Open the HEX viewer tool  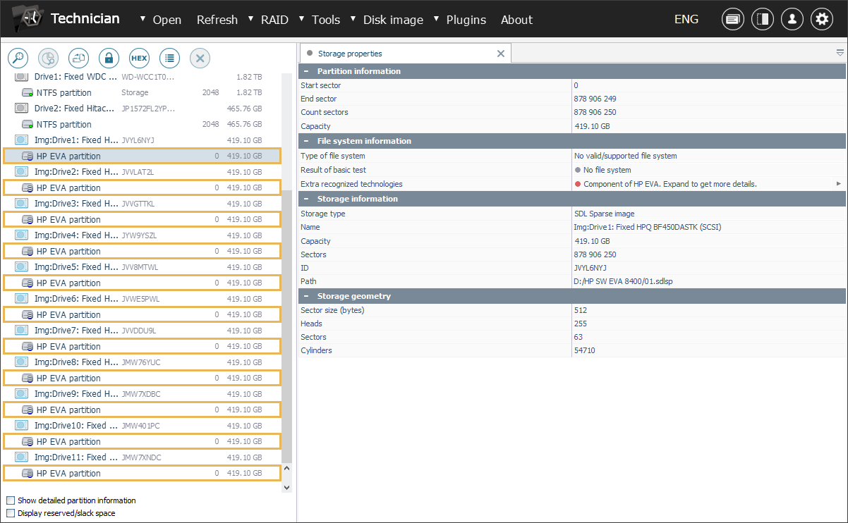tap(139, 58)
